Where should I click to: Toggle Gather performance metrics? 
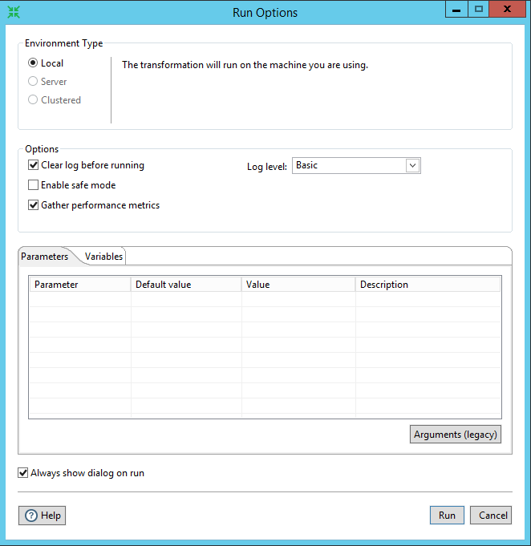coord(34,205)
